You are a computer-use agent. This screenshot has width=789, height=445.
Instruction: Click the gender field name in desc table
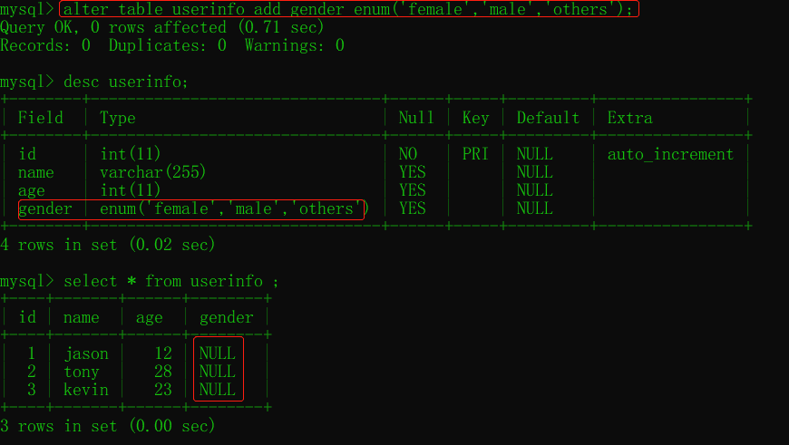(45, 208)
